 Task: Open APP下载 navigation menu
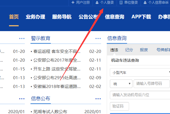click(141, 17)
